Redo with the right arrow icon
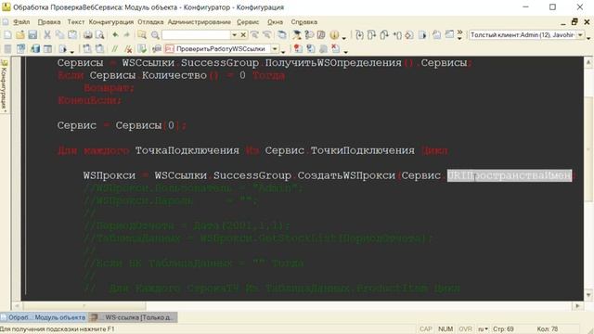Viewport: 594px width, 334px height. point(127,35)
